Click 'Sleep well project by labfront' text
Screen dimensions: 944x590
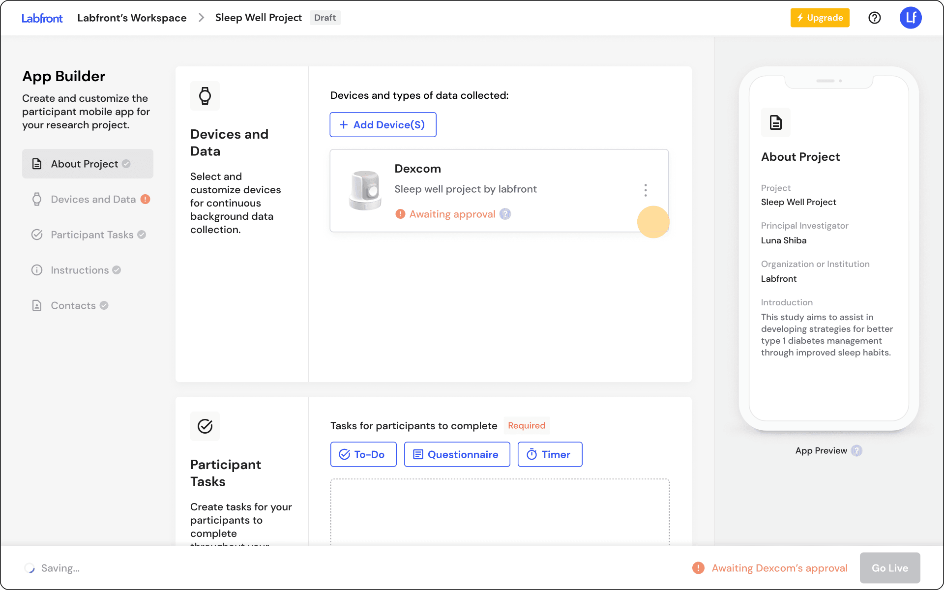coord(466,189)
